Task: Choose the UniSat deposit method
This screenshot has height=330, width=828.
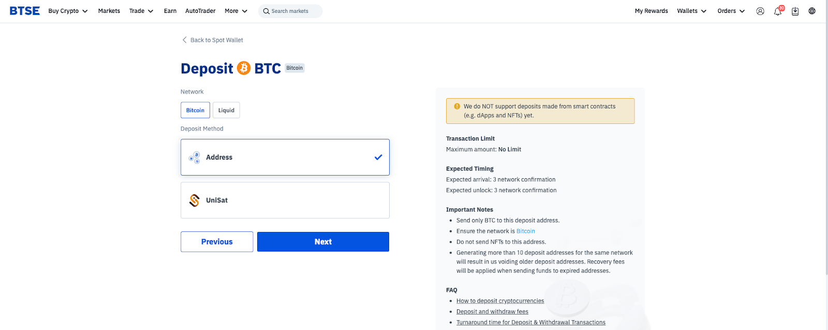Action: 285,200
